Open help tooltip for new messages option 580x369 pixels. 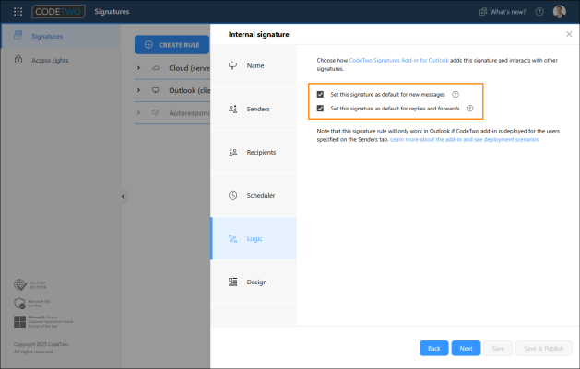point(456,94)
